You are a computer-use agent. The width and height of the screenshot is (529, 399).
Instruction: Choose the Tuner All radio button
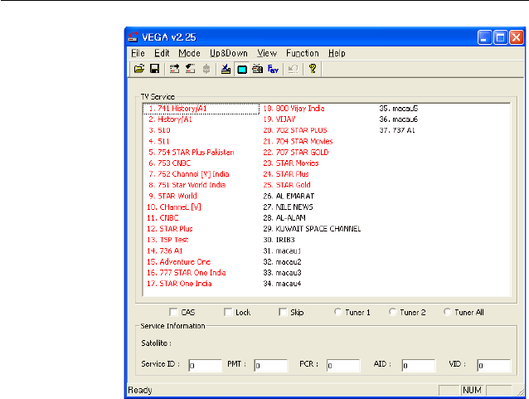[448, 313]
